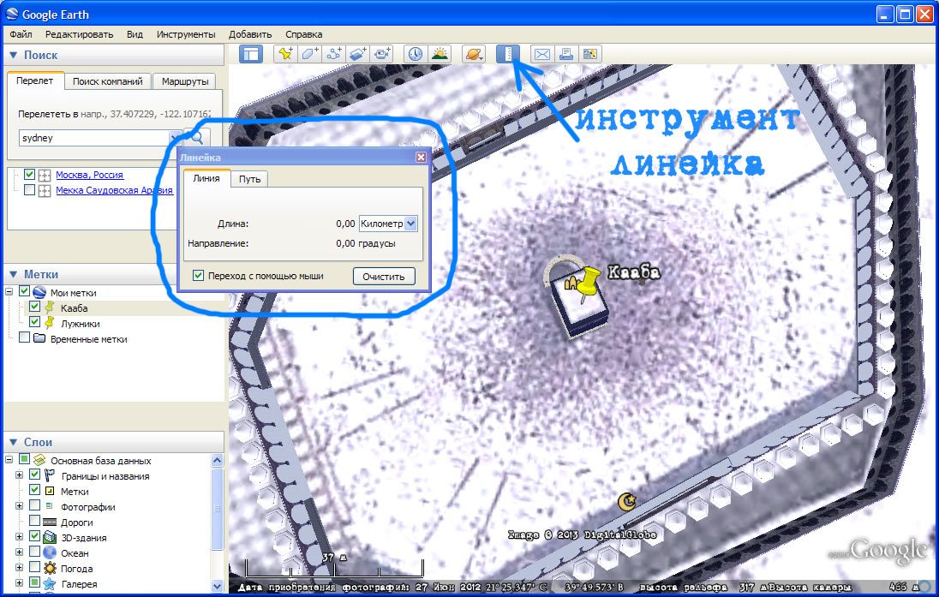Add a path from the toolbar
The width and height of the screenshot is (939, 597).
tap(333, 54)
